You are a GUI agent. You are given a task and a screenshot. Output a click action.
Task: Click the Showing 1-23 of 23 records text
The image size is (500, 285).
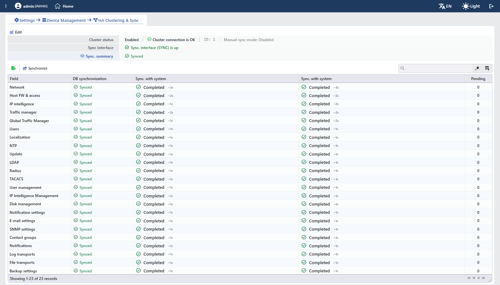click(34, 279)
